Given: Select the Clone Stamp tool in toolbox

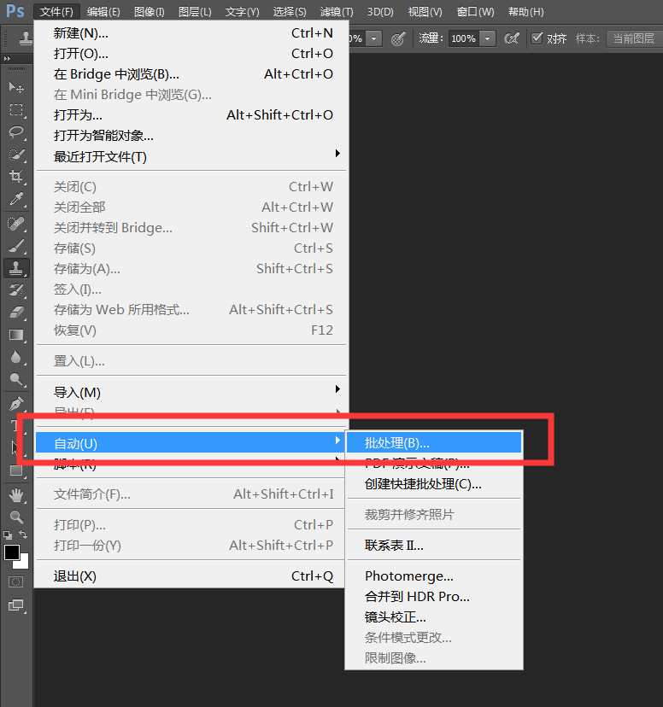Looking at the screenshot, I should point(16,268).
